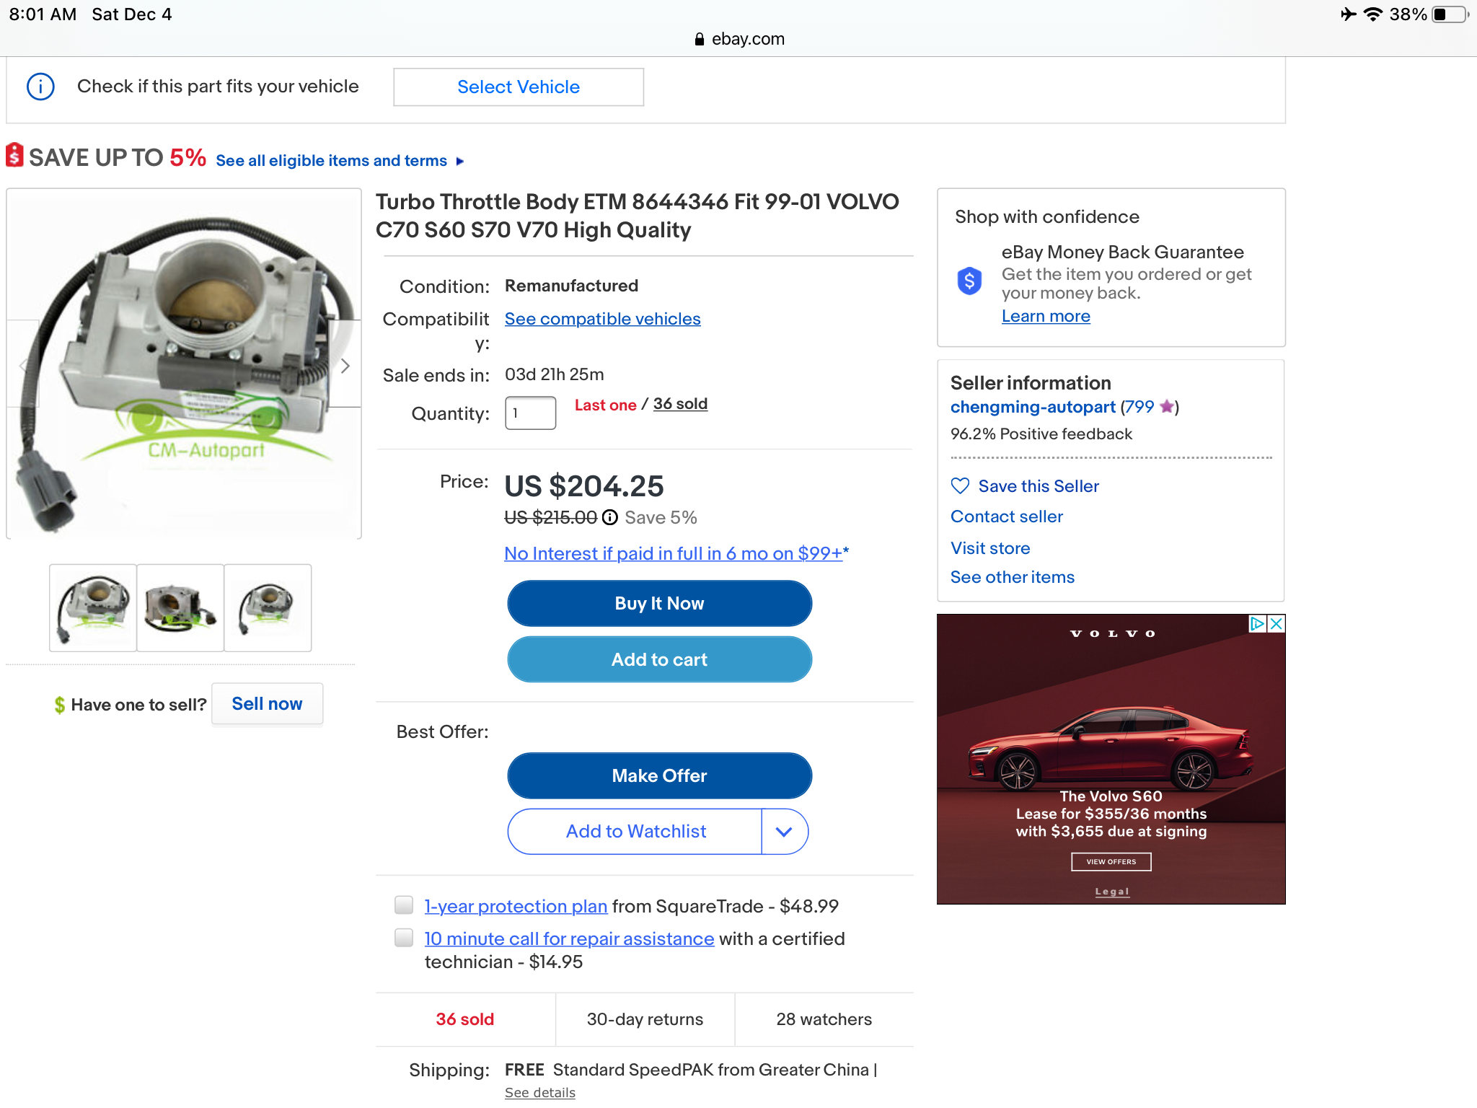Visit the seller's store link
Image resolution: width=1477 pixels, height=1108 pixels.
(989, 548)
